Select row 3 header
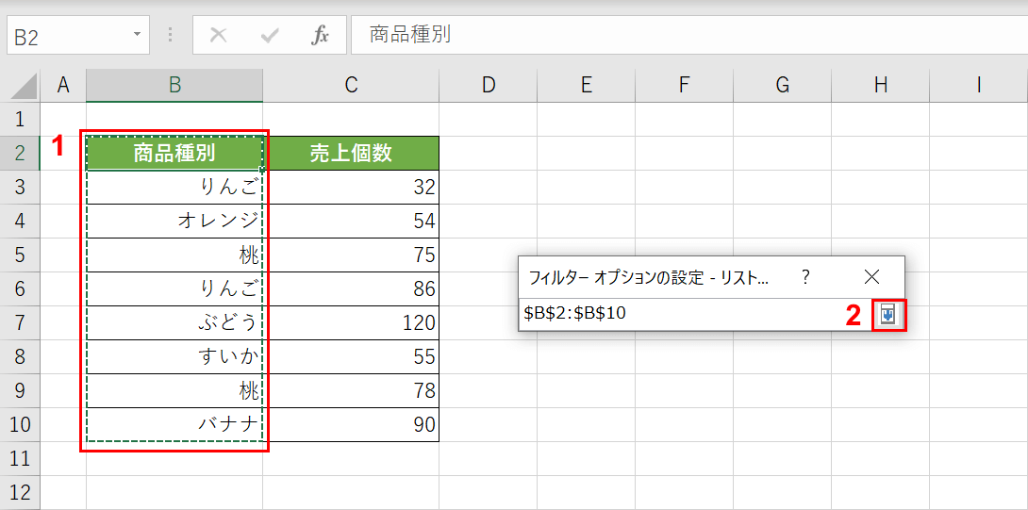This screenshot has width=1028, height=510. pos(20,188)
